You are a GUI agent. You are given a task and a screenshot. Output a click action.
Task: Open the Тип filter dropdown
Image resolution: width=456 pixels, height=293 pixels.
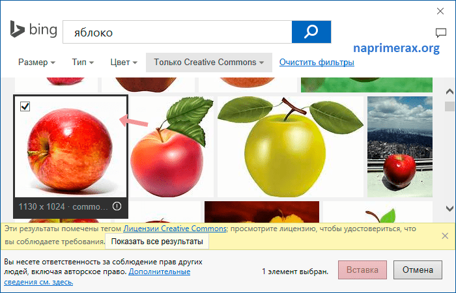[x=83, y=63]
